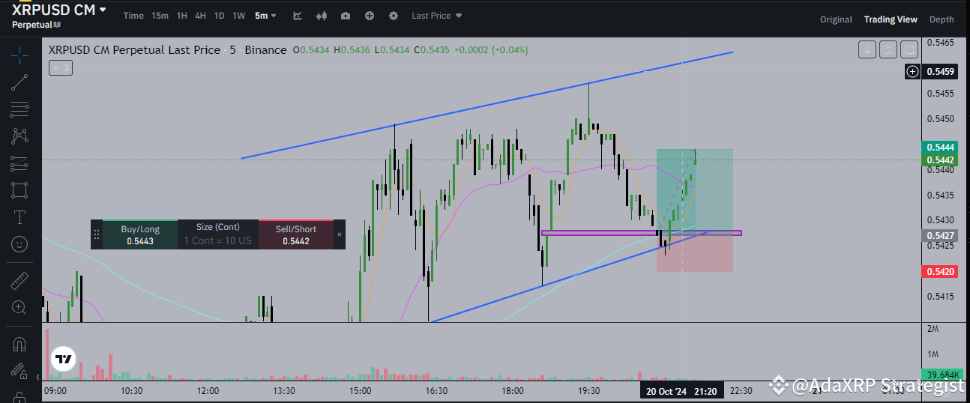Viewport: 970px width, 403px height.
Task: Click the 18:00 time axis label
Action: (x=512, y=391)
